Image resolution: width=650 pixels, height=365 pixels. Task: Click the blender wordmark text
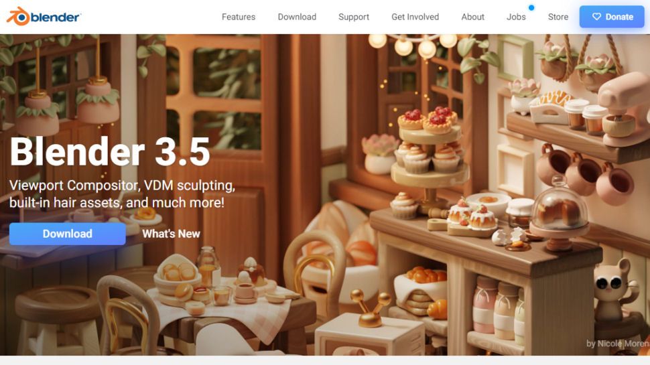point(56,17)
